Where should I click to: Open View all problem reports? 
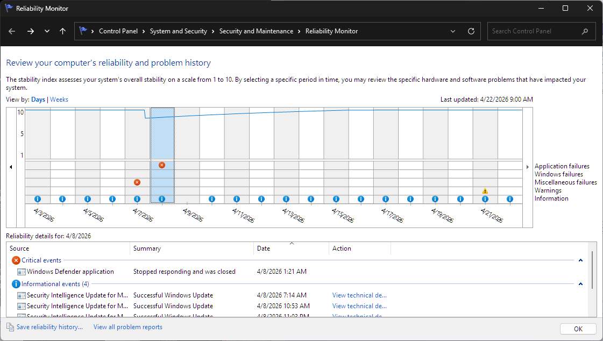pyautogui.click(x=127, y=327)
